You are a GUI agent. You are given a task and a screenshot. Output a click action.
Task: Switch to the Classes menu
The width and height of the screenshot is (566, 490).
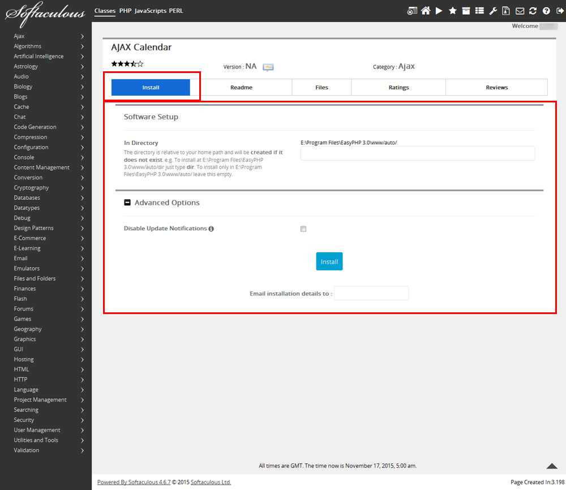coord(105,11)
